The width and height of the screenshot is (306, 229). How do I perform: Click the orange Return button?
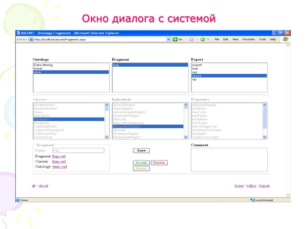(x=141, y=168)
